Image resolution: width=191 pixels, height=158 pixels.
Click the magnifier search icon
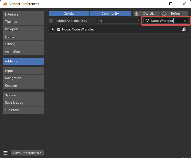pyautogui.click(x=147, y=21)
